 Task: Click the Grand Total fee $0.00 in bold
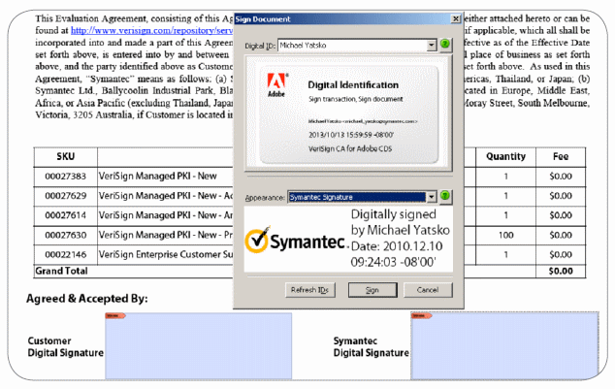[x=561, y=271]
